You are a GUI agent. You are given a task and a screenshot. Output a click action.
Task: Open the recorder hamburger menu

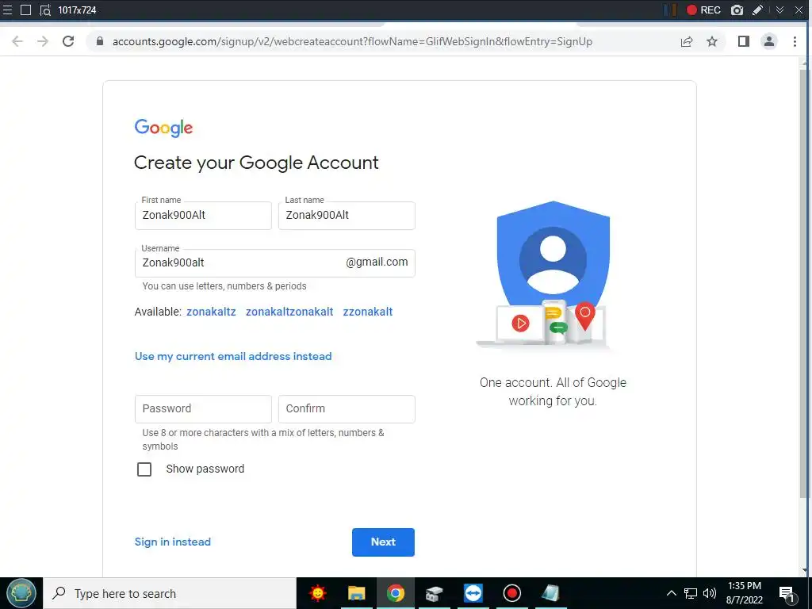[x=6, y=10]
